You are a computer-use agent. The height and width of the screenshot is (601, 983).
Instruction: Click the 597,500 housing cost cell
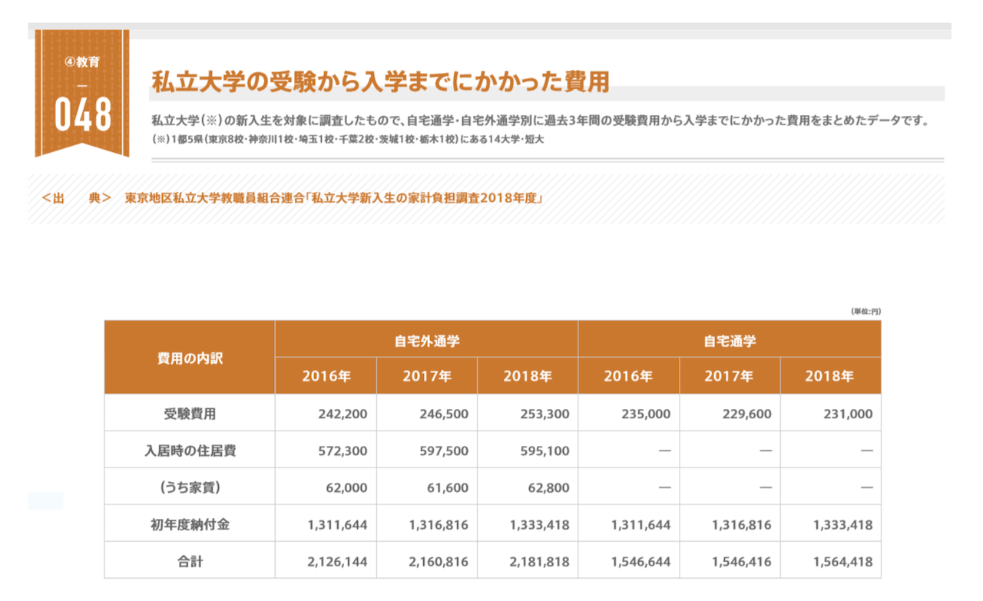point(443,451)
